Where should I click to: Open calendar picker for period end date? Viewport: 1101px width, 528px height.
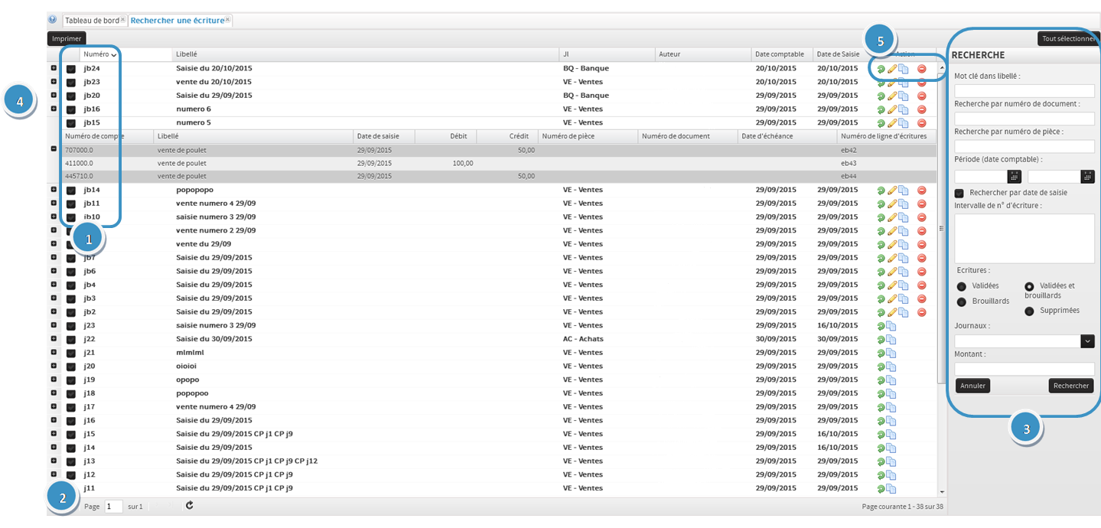coord(1087,176)
